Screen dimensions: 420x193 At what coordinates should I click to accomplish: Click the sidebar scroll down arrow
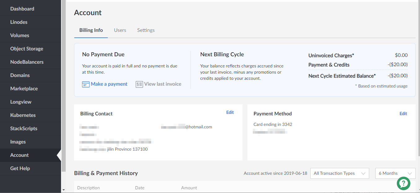(63, 190)
